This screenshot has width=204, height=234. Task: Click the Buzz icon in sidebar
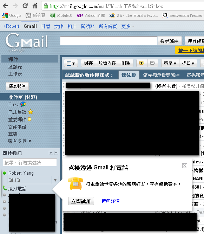click(23, 104)
